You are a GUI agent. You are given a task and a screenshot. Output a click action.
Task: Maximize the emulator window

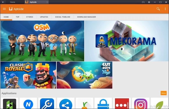[x=160, y=2]
